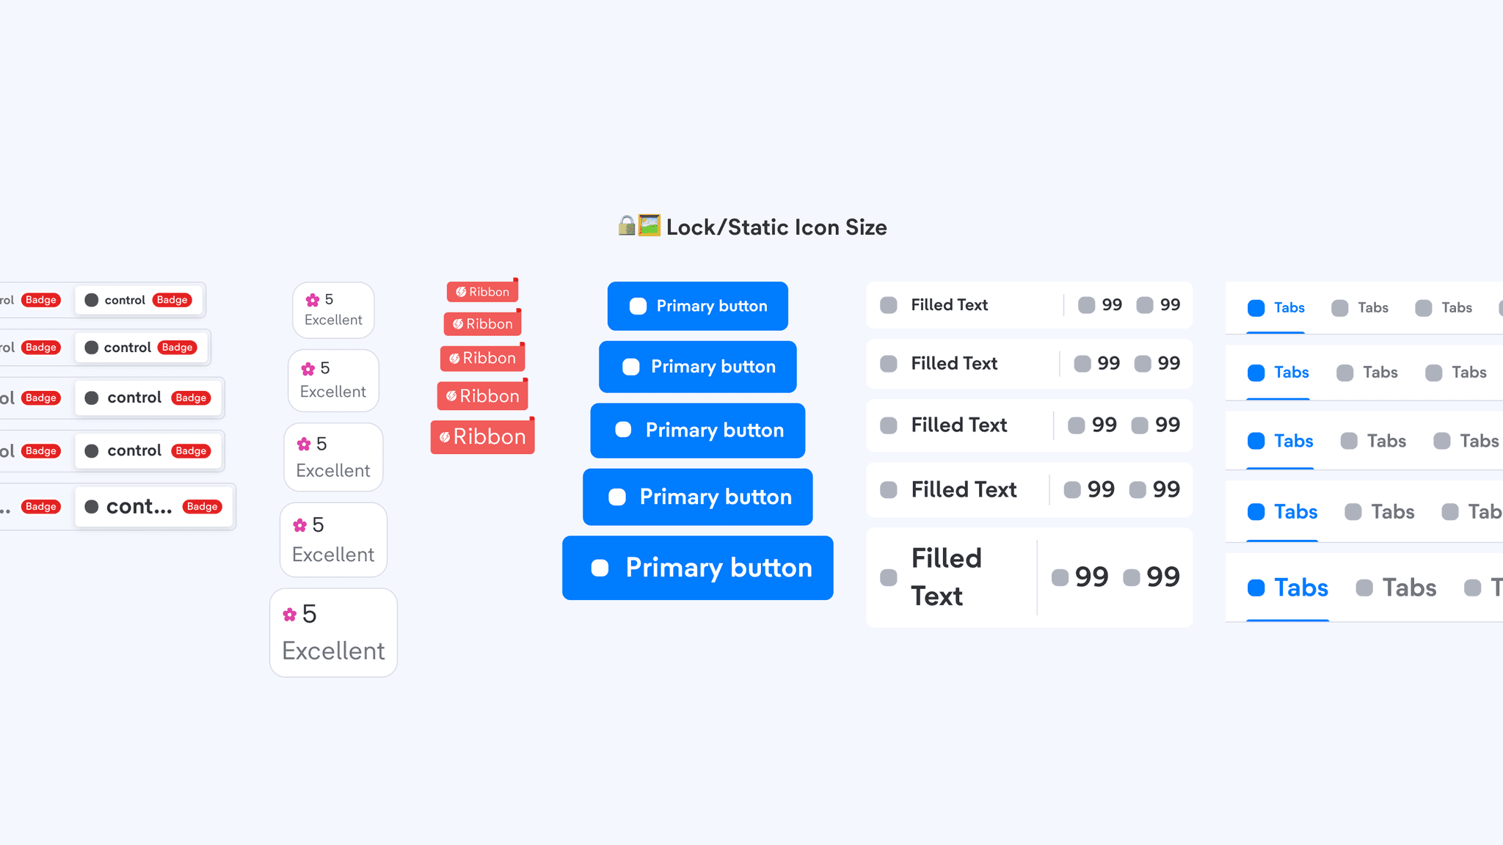Click the red Badge on the first full control row

[172, 300]
